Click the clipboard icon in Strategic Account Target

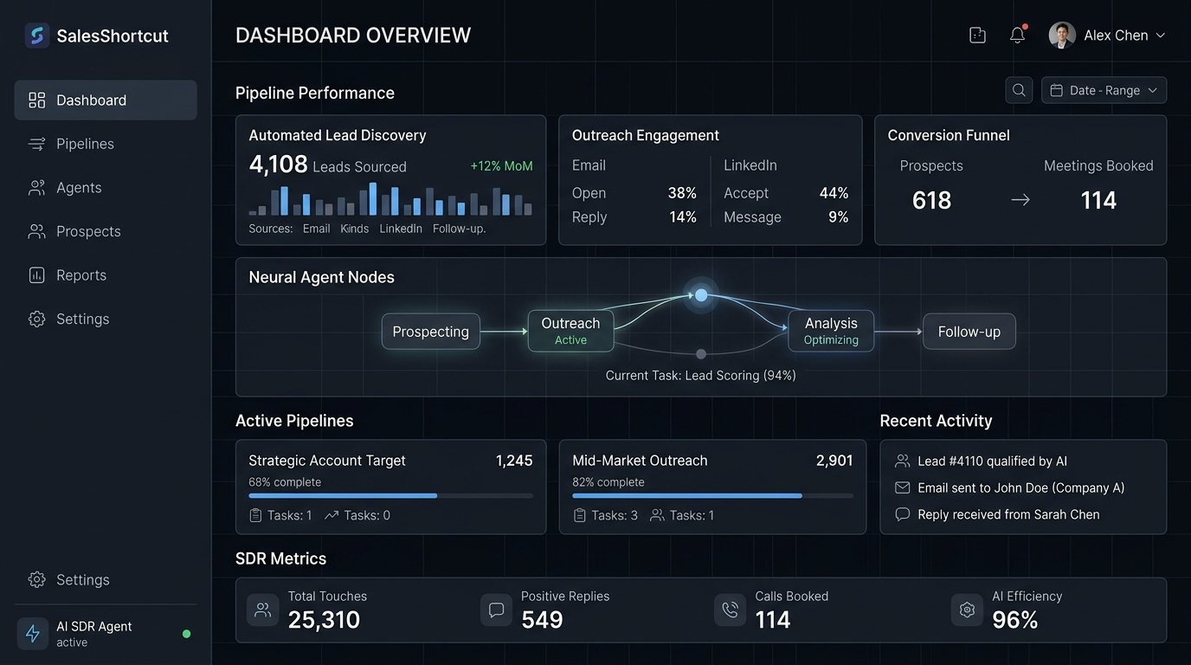255,515
